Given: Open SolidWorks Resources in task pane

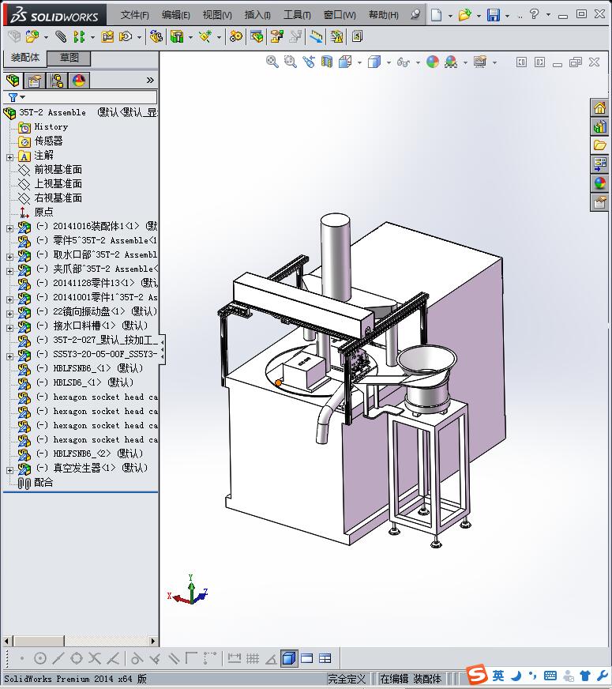Looking at the screenshot, I should pyautogui.click(x=599, y=107).
